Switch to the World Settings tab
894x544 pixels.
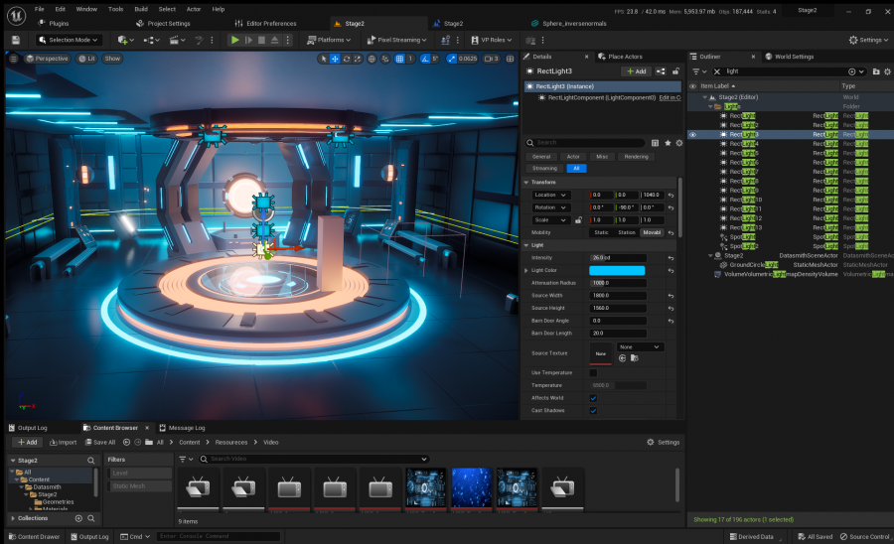pos(789,57)
